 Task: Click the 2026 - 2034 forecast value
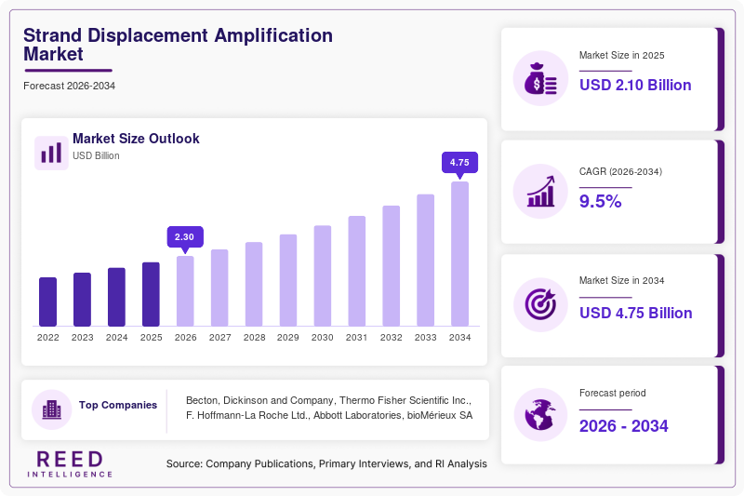tap(623, 426)
